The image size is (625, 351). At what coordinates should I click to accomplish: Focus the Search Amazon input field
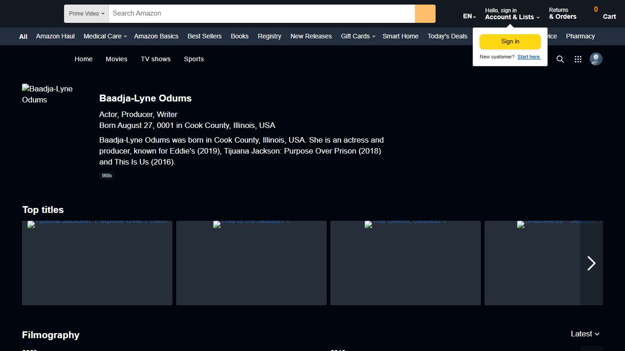[262, 14]
